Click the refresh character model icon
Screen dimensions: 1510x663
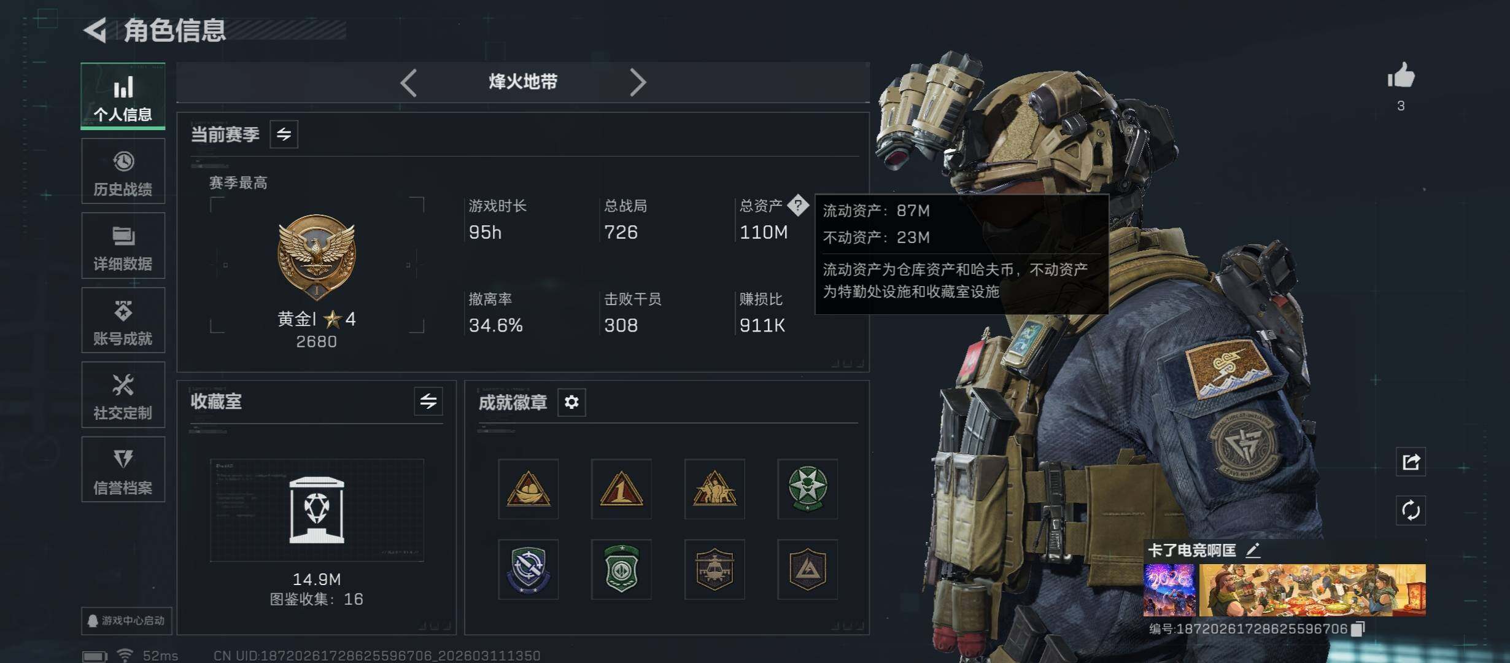pos(1411,510)
